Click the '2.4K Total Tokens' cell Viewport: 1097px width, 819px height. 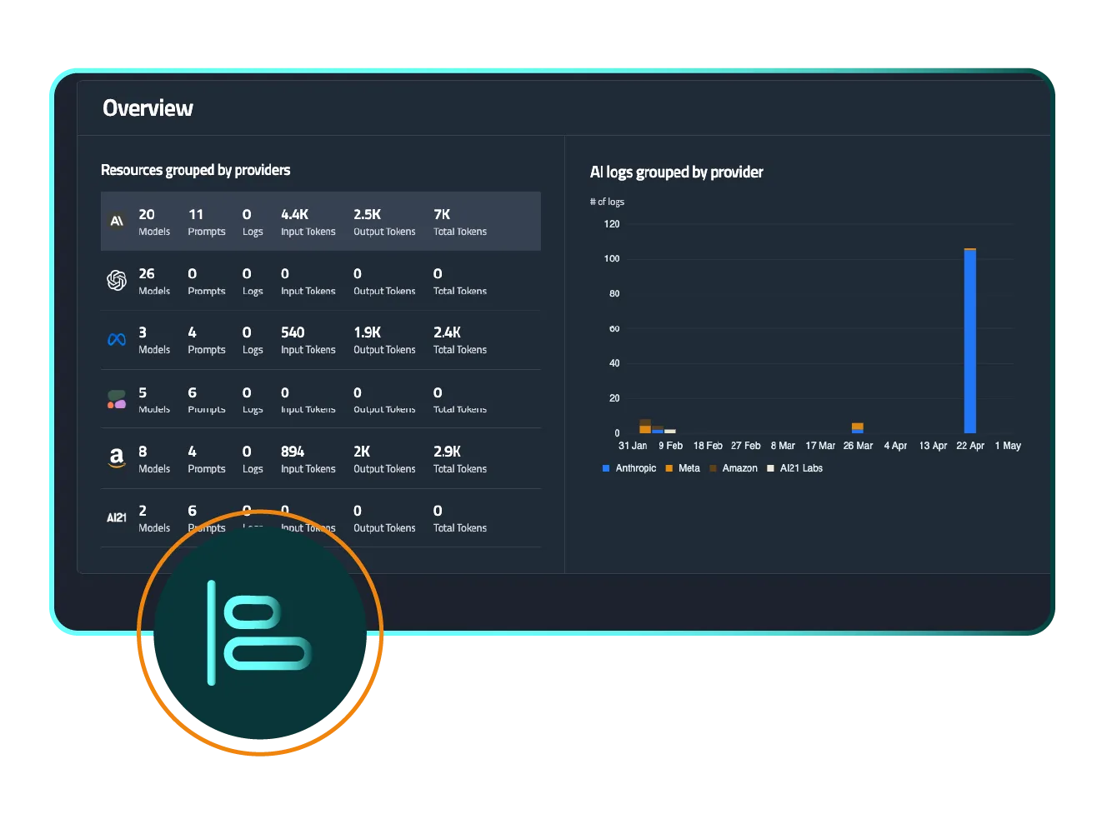click(460, 340)
